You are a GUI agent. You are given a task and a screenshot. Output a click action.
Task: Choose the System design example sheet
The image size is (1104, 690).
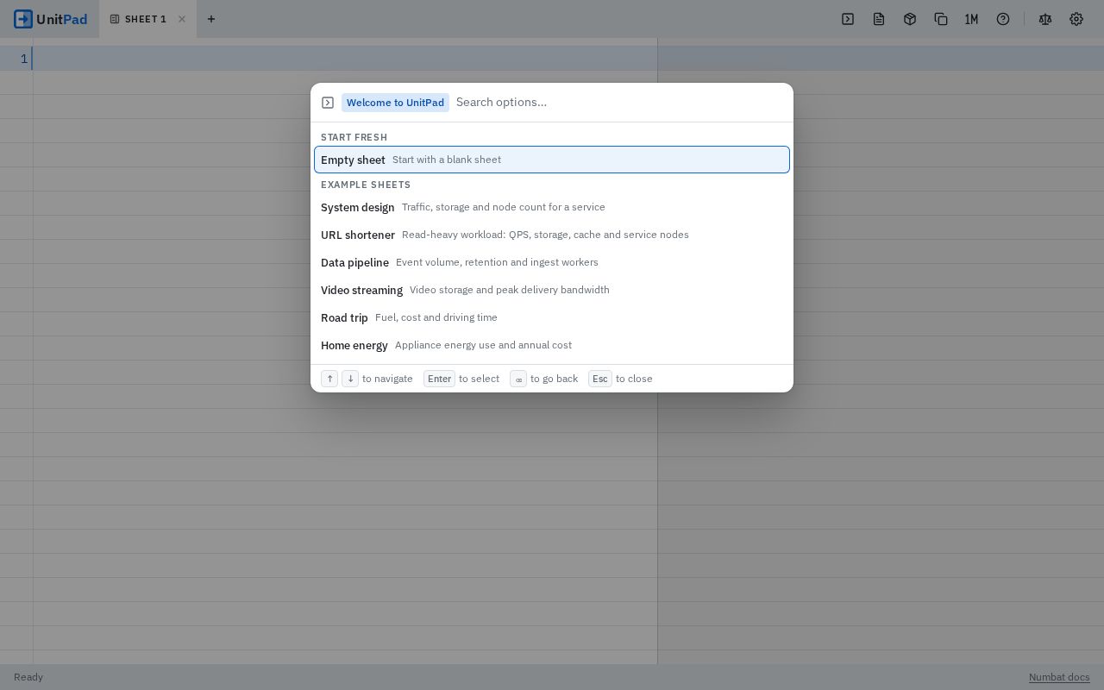(x=552, y=207)
